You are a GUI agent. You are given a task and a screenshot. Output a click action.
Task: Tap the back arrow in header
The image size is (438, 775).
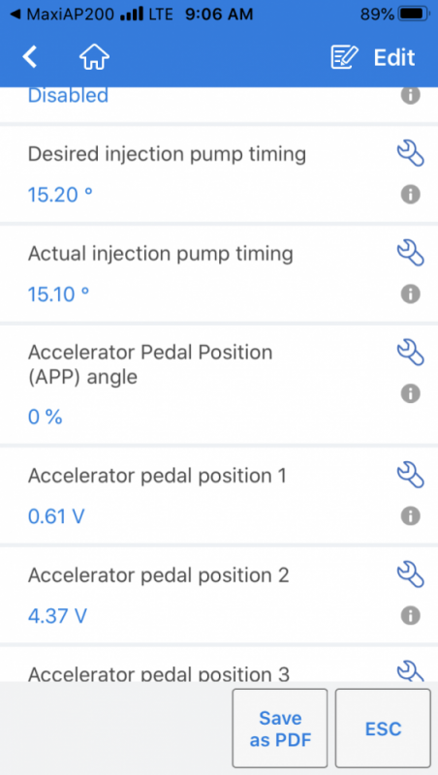click(30, 57)
